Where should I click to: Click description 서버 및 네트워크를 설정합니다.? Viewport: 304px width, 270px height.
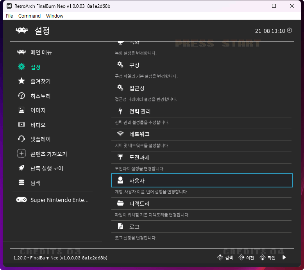pos(142,146)
